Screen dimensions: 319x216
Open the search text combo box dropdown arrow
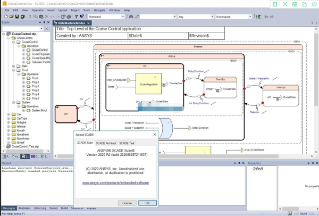174,16
